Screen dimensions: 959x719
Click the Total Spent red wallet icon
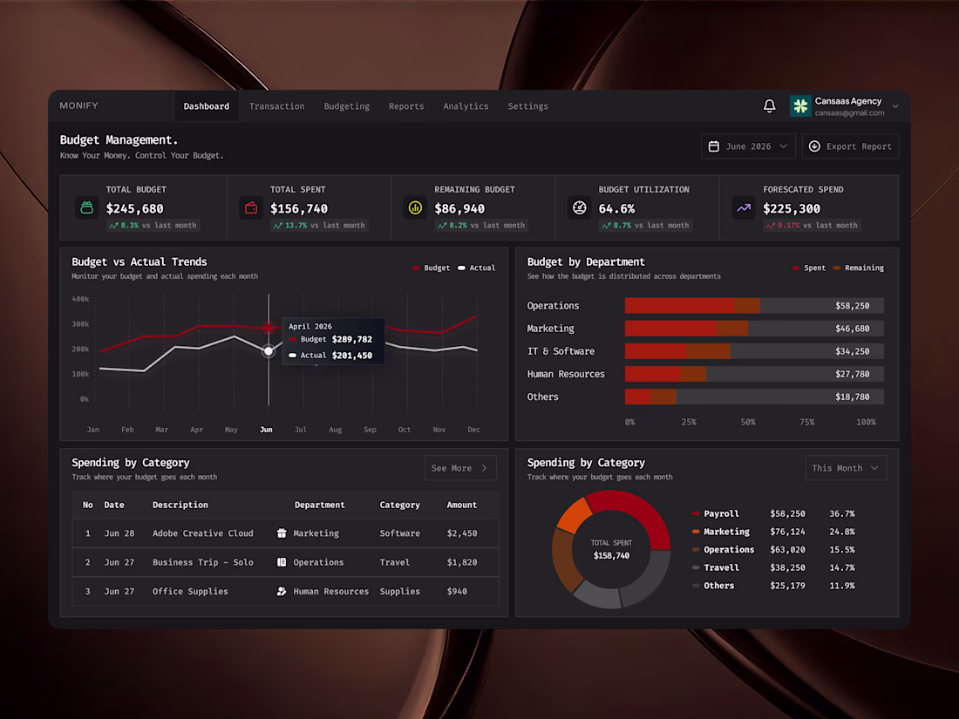pos(251,208)
